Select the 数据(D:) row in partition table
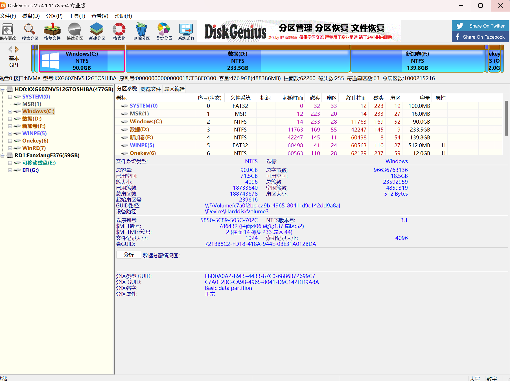 [309, 130]
